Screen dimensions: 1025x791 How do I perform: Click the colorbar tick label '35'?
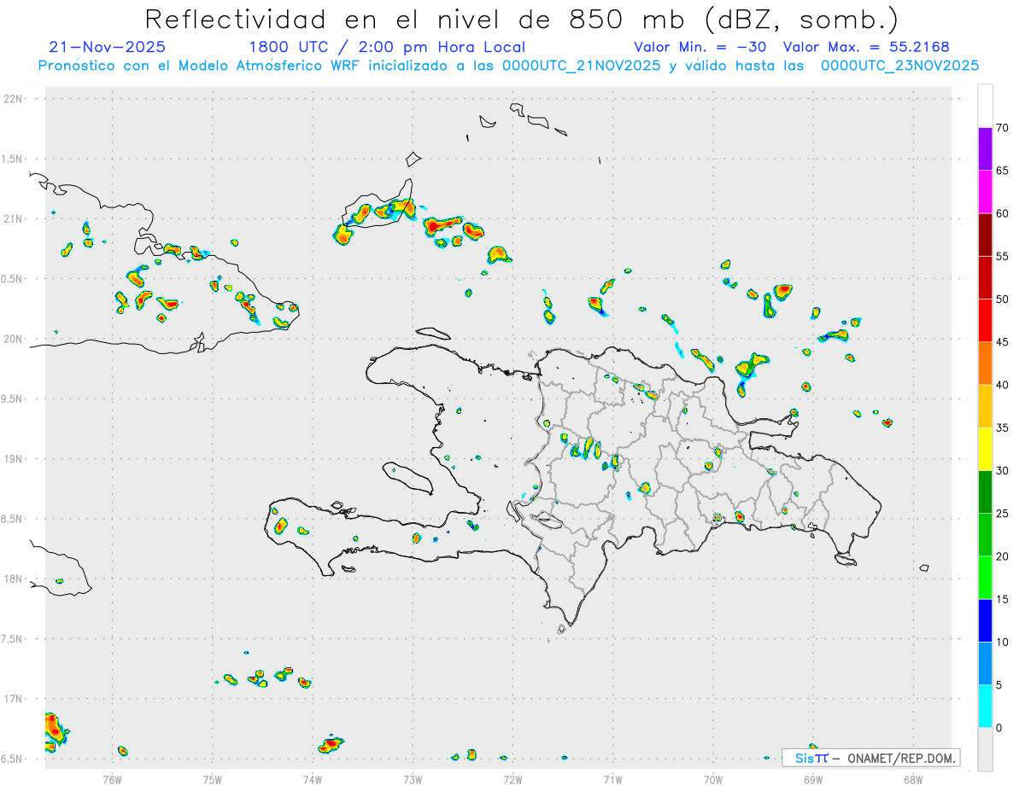point(1004,427)
